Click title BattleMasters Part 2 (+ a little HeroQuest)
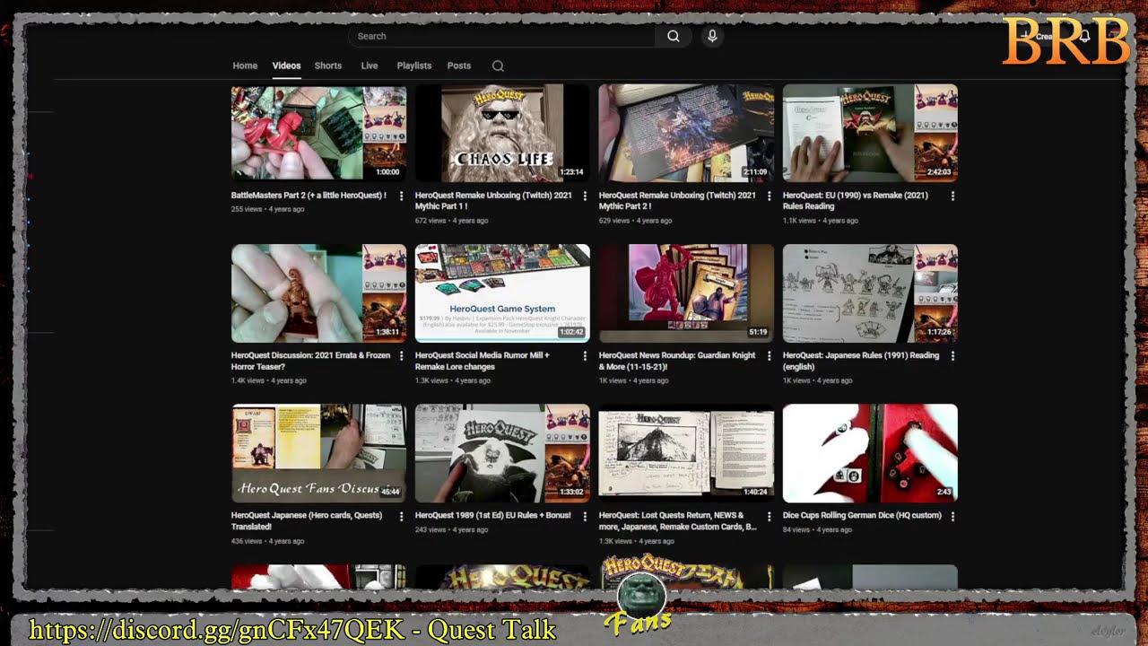Viewport: 1148px width, 646px height. pyautogui.click(x=309, y=195)
